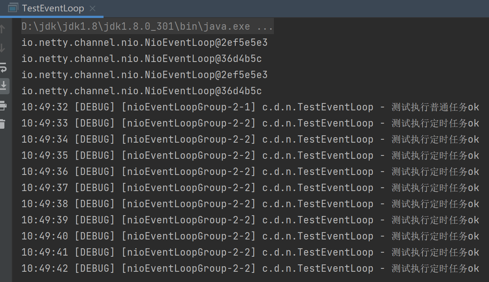
Task: Click the Print console output icon
Action: (x=3, y=106)
